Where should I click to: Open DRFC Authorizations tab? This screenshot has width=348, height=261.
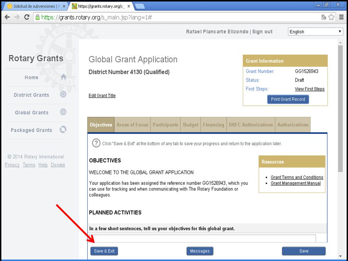[251, 125]
